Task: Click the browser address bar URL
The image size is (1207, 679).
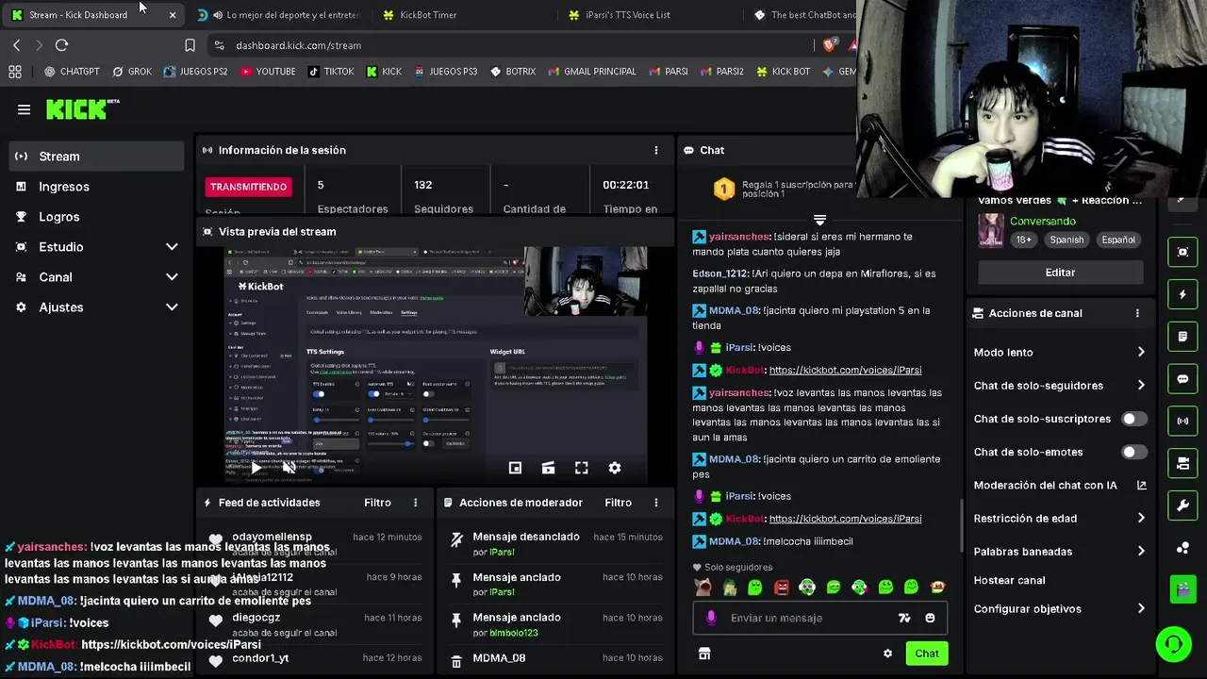Action: (298, 45)
